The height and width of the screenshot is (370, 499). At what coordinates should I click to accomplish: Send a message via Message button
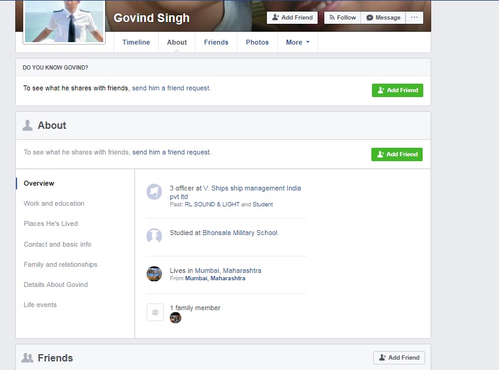tap(383, 18)
